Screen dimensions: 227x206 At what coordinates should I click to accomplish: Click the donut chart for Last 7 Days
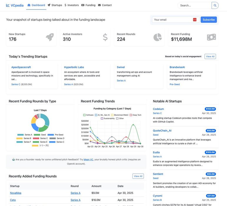(x=40, y=123)
